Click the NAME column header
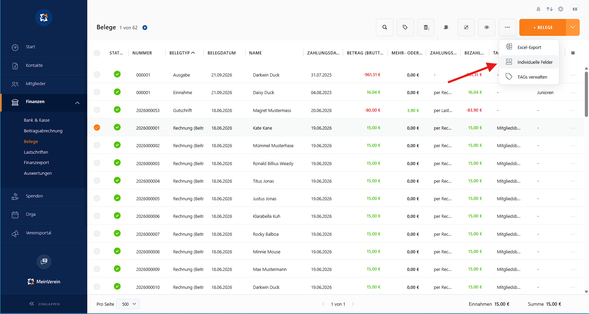Viewport: 589px width, 314px height. (x=256, y=53)
